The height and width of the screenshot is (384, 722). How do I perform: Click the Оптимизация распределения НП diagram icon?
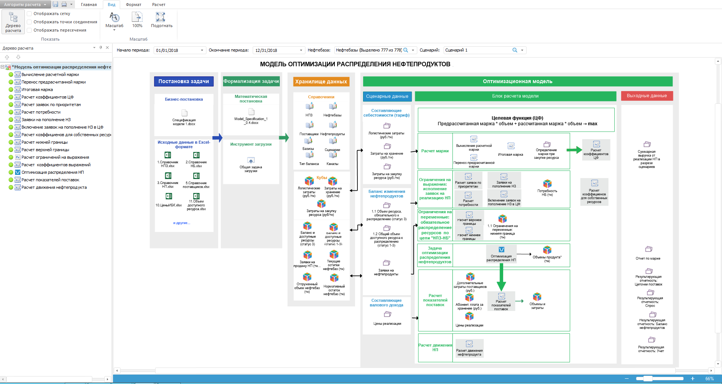(x=501, y=250)
